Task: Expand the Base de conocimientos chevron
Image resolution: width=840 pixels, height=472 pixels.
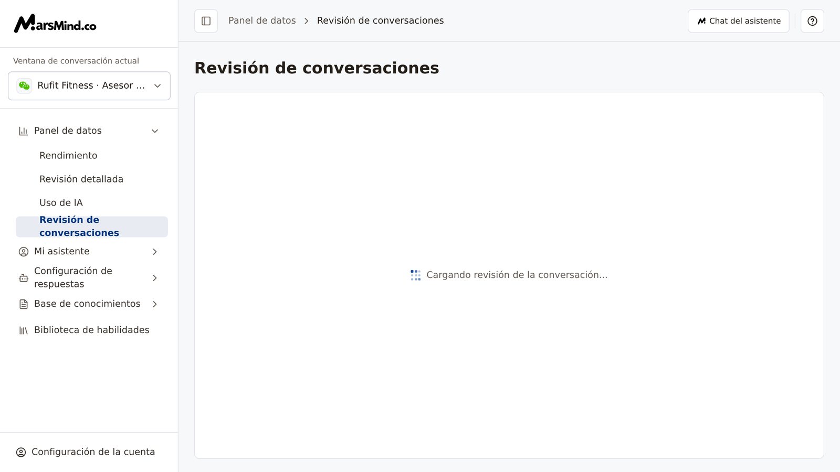Action: point(155,304)
